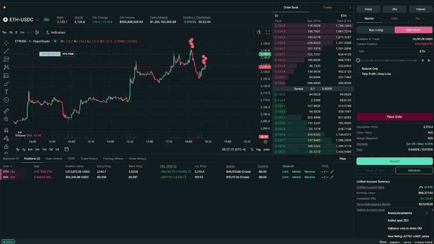Open the order size ETH unit dropdown
The width and height of the screenshot is (434, 244).
425,52
